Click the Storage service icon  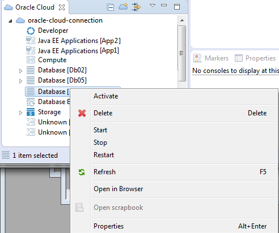click(x=31, y=112)
